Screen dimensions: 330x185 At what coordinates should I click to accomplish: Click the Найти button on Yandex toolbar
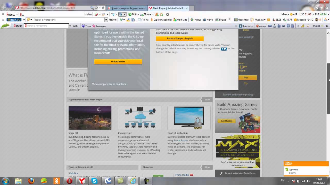point(88,14)
